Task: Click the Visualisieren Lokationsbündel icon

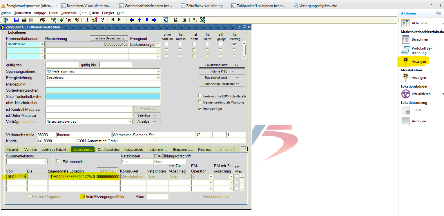Action: [x=405, y=94]
